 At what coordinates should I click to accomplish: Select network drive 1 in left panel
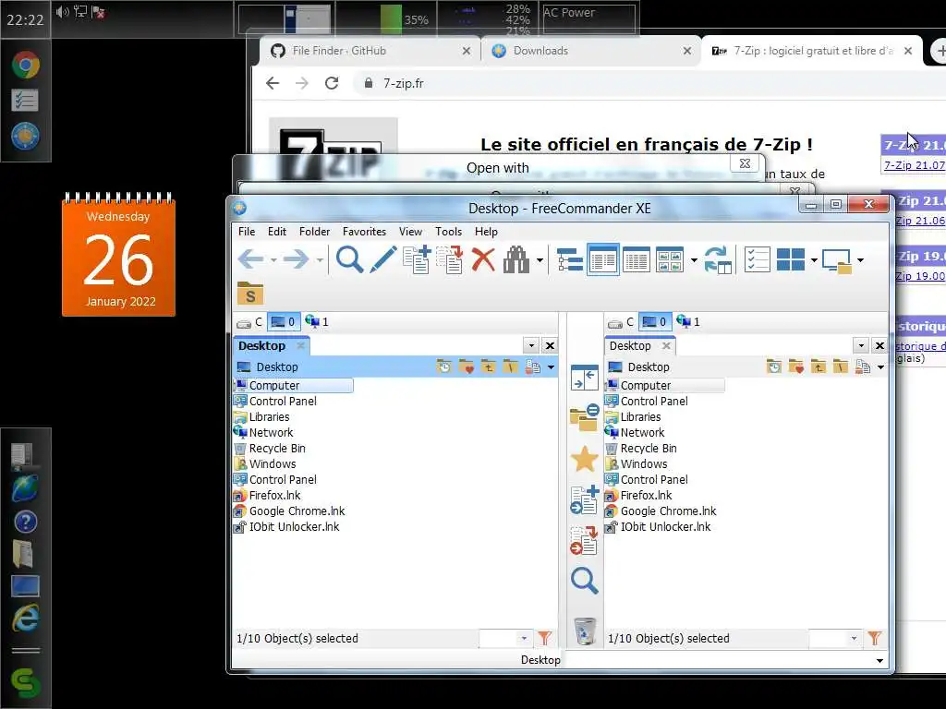(x=318, y=322)
